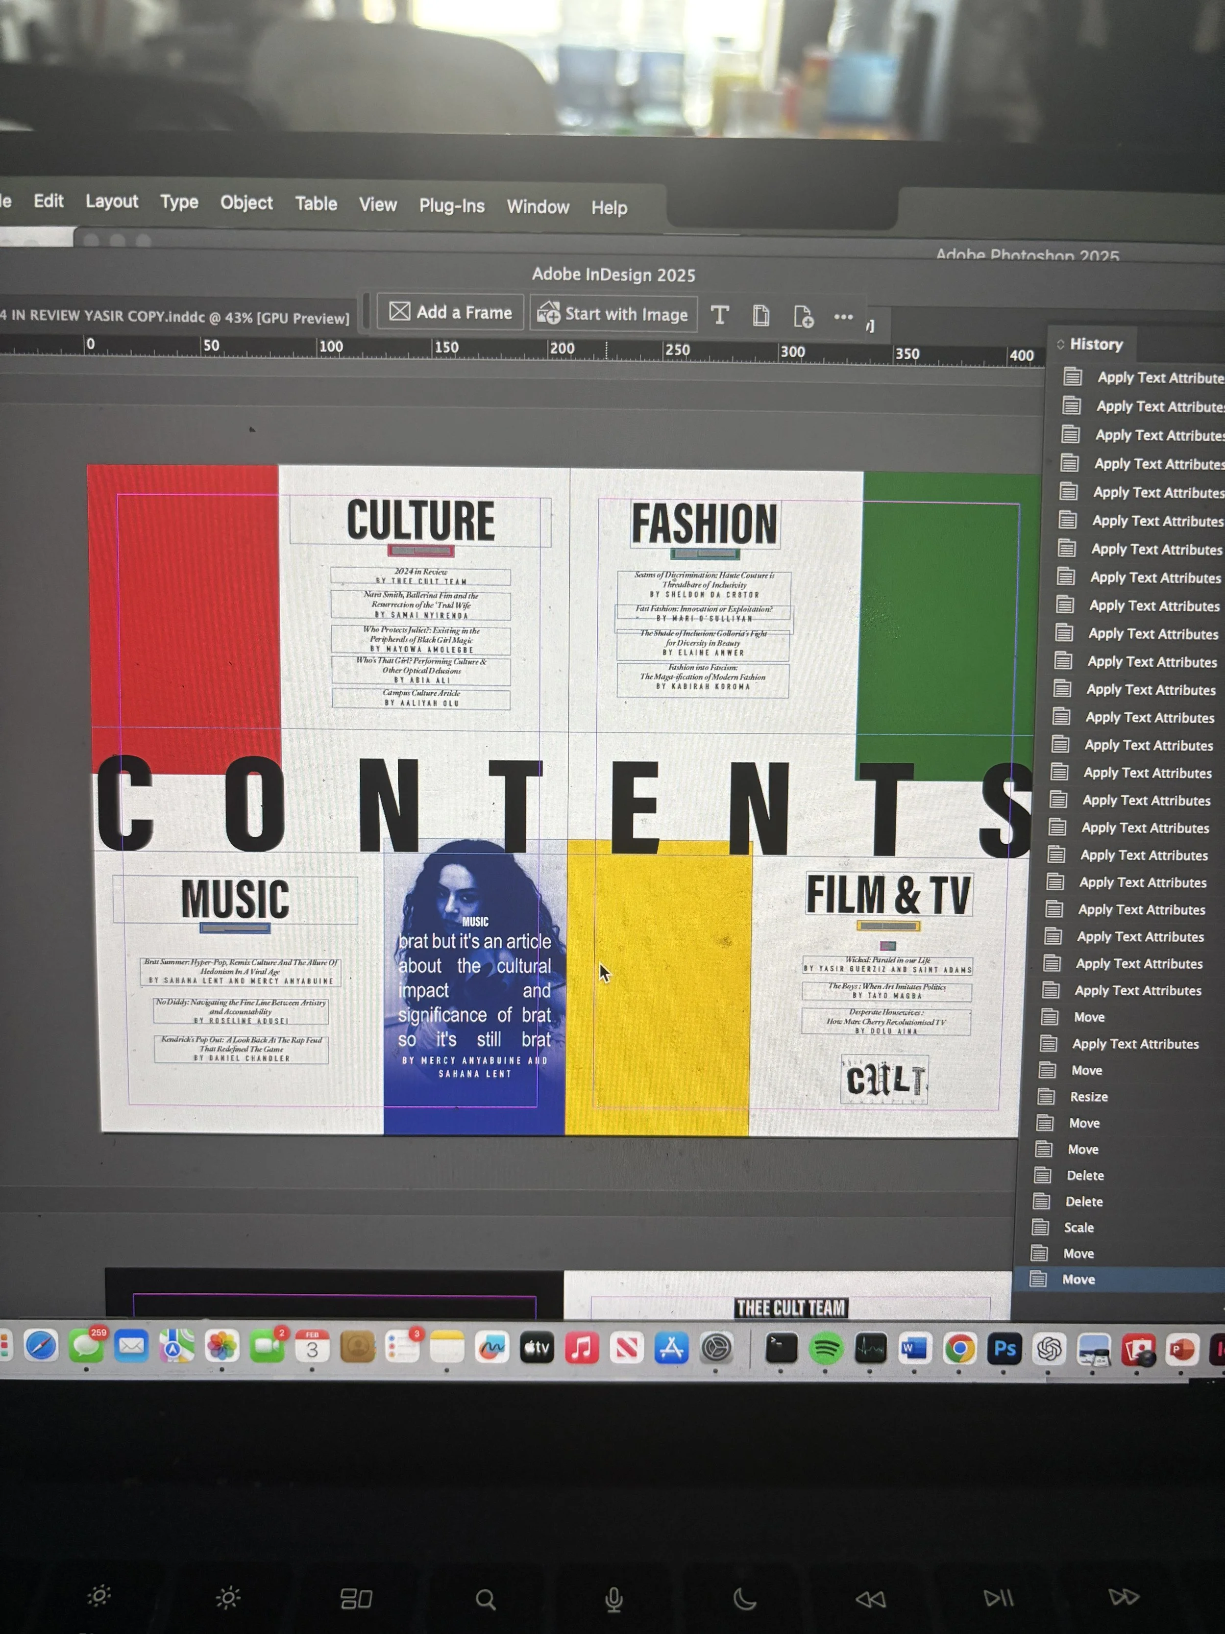Click the Add a Frame button
1225x1634 pixels.
pos(450,312)
